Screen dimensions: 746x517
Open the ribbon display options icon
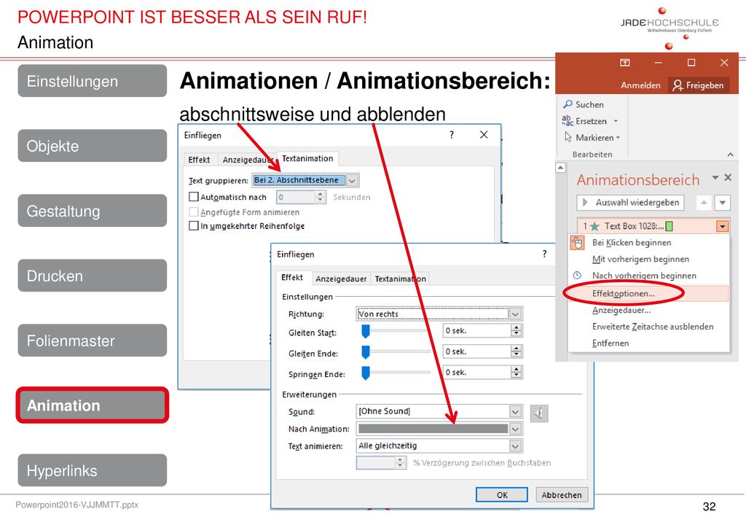(624, 63)
